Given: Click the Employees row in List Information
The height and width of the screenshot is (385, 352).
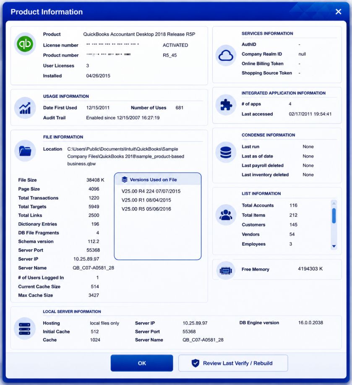Looking at the screenshot, I should (x=267, y=244).
